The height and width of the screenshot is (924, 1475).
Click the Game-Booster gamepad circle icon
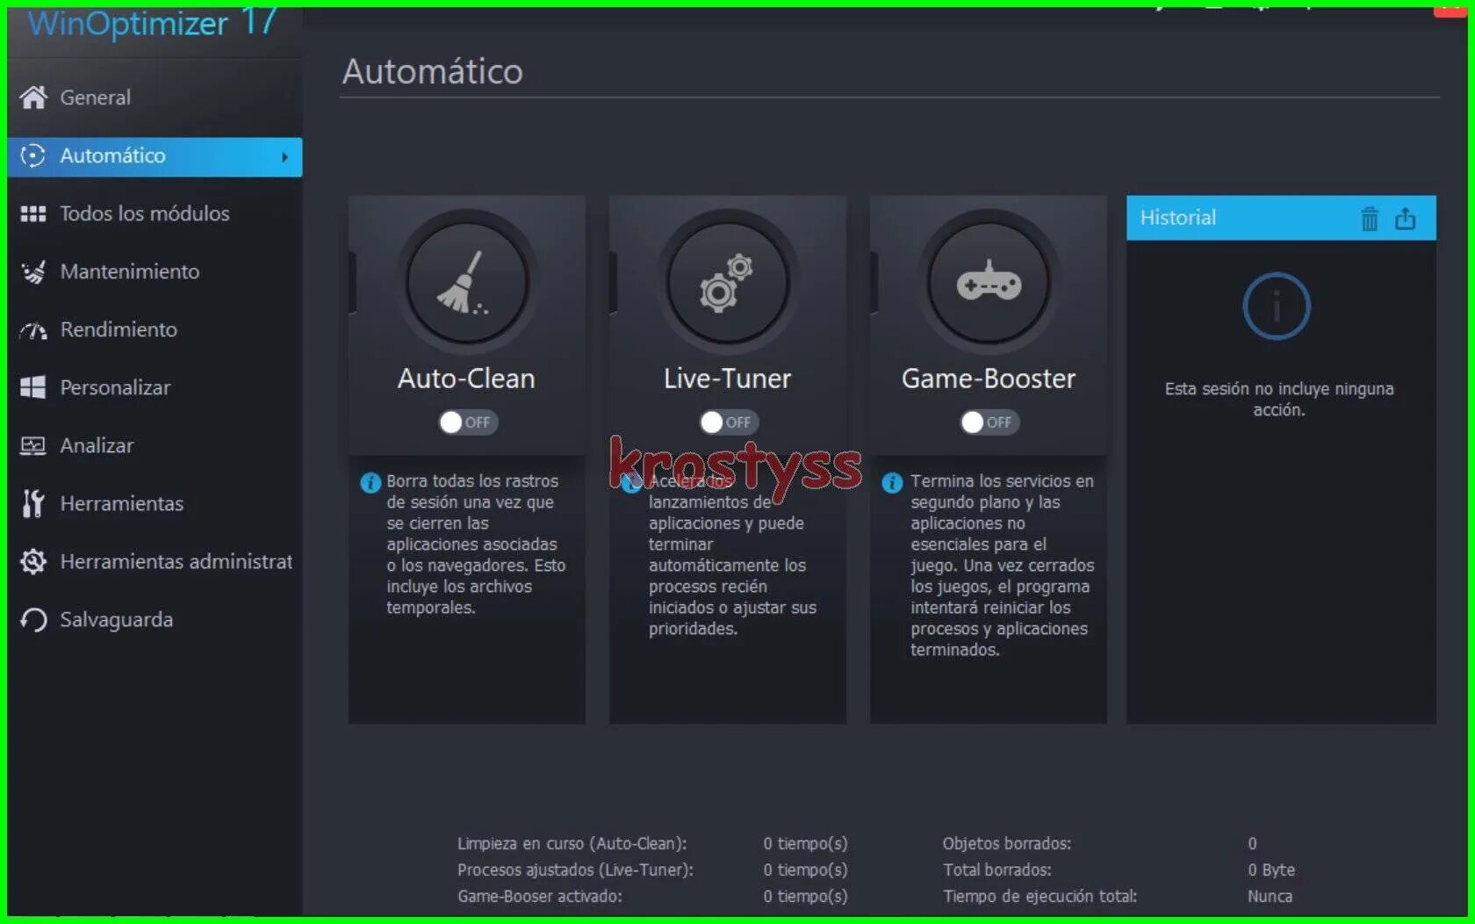tap(988, 282)
